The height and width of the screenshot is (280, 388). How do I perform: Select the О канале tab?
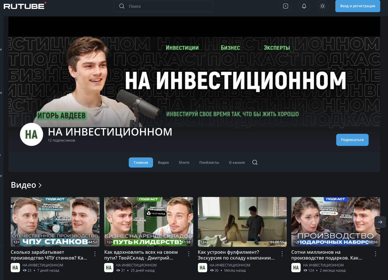237,162
